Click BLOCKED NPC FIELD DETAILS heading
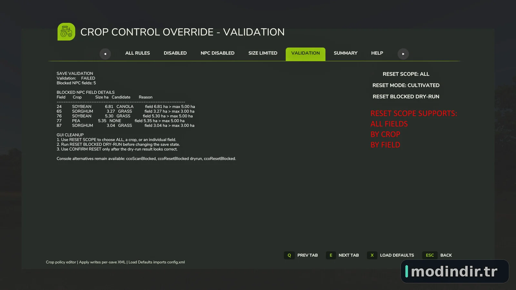516x290 pixels. pos(85,92)
